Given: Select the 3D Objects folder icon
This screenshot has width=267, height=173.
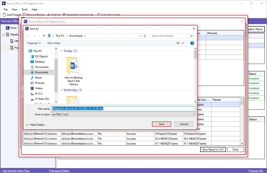Looking at the screenshot, I should pos(32,56).
